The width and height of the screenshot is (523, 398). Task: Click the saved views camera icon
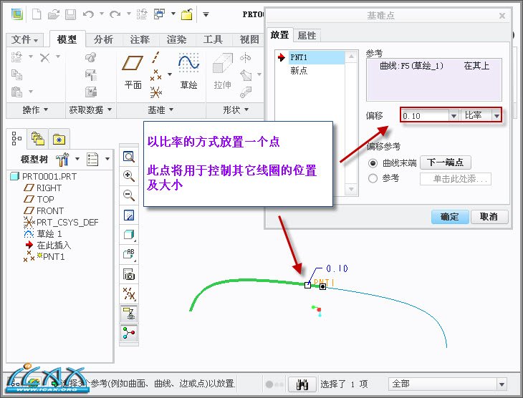[129, 274]
